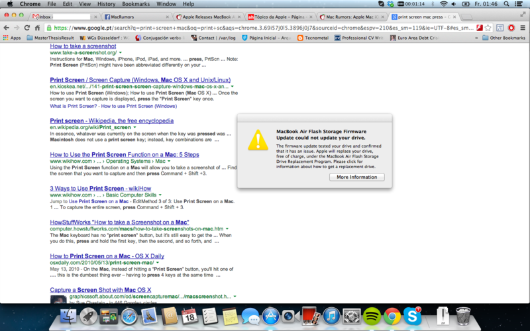Open the File menu
Image resolution: width=530 pixels, height=331 pixels.
tap(52, 4)
